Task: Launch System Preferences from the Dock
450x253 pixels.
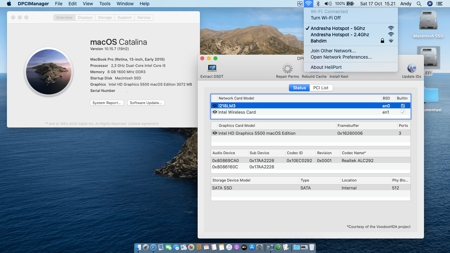Action: [x=260, y=247]
